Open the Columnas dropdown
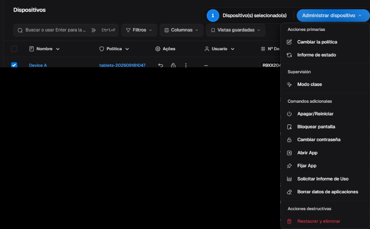This screenshot has width=370, height=229. click(181, 30)
